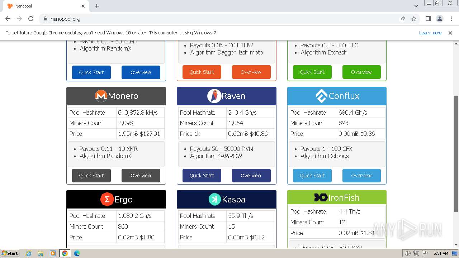Open Action Center flag icon
The height and width of the screenshot is (258, 459).
click(x=425, y=253)
